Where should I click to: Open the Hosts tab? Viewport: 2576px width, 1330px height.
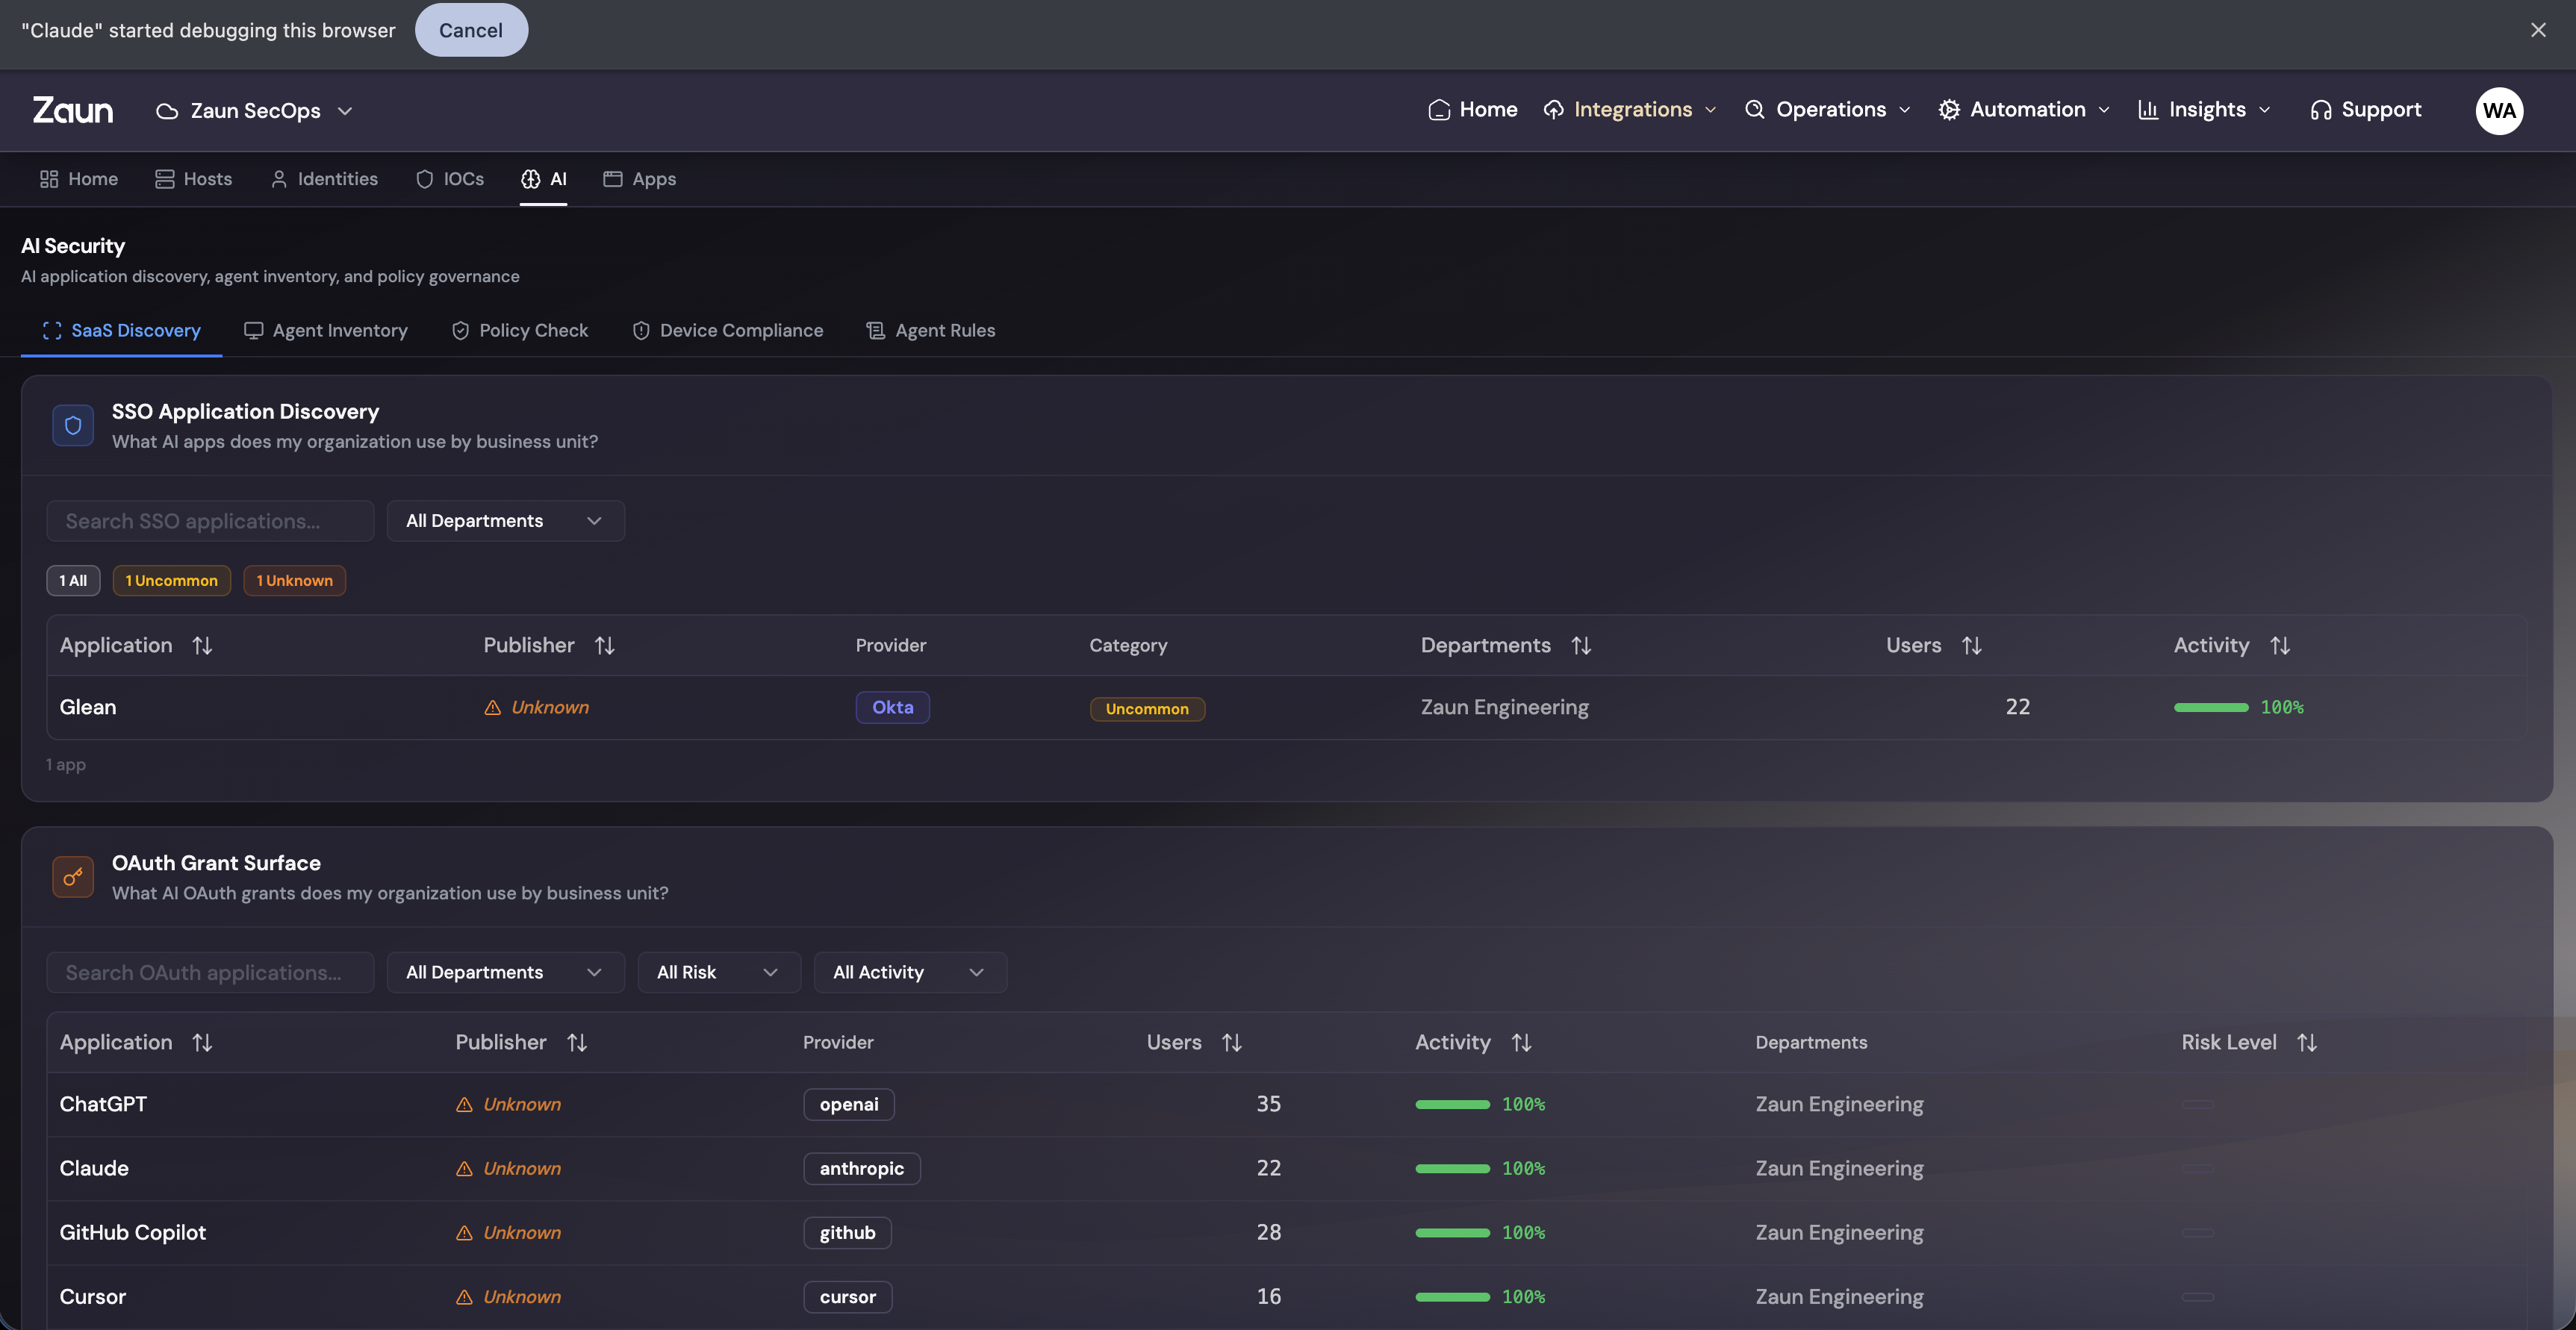pyautogui.click(x=194, y=179)
